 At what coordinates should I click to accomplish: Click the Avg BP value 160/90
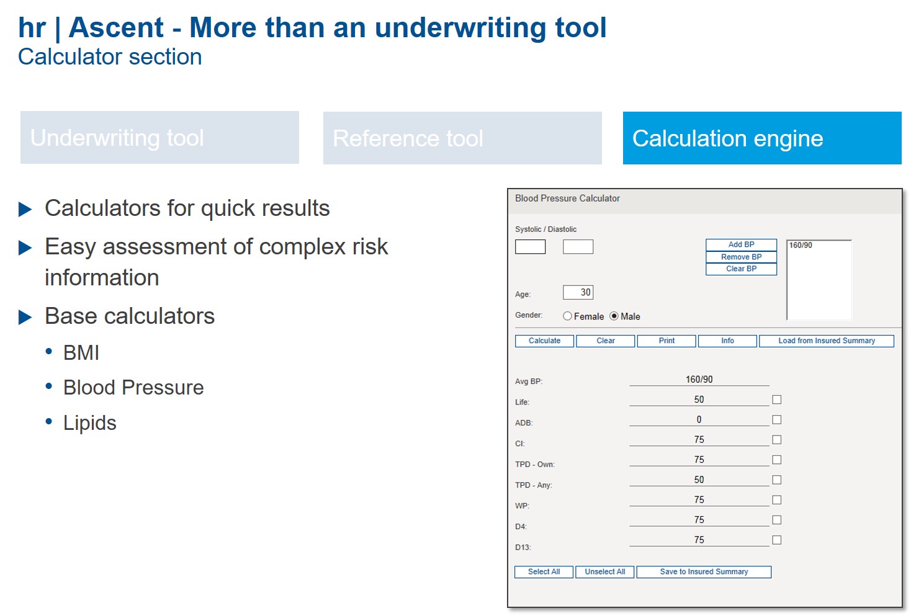click(x=699, y=379)
